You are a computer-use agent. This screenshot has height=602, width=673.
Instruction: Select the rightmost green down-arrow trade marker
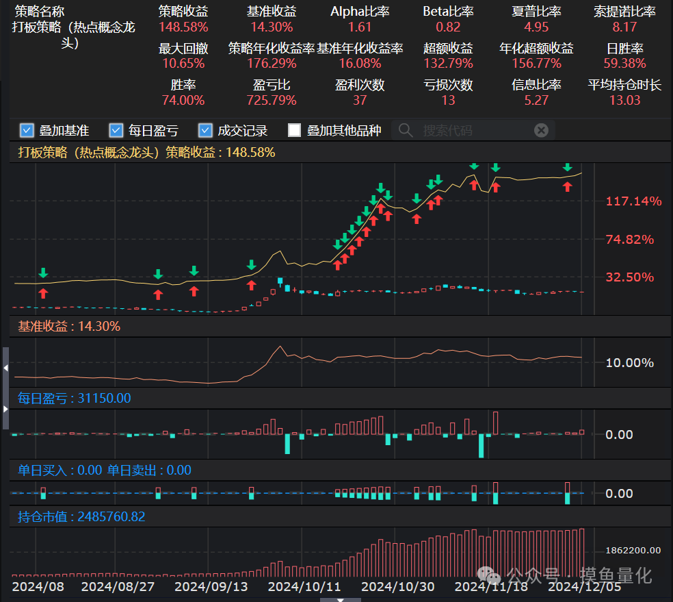coord(567,166)
